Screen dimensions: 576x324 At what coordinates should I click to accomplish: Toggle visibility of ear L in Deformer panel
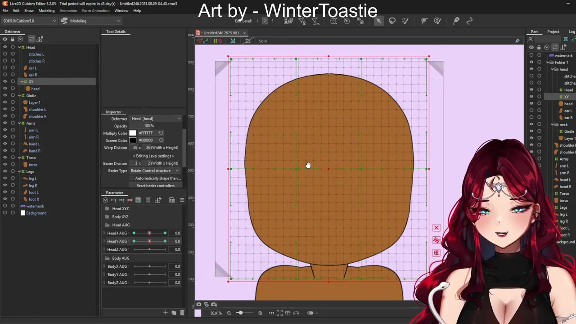click(5, 68)
